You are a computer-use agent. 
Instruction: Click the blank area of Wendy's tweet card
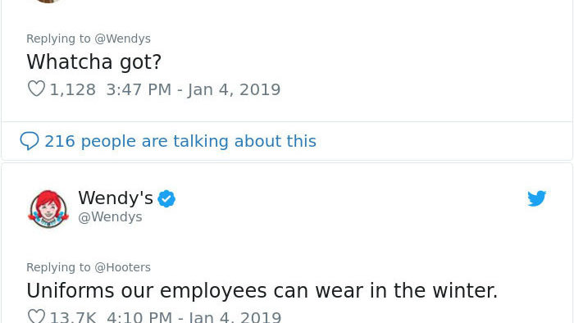point(330,234)
